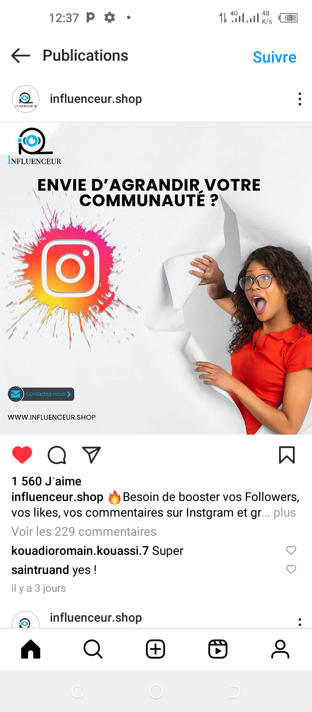Unlike the post with the red heart

pos(22,455)
